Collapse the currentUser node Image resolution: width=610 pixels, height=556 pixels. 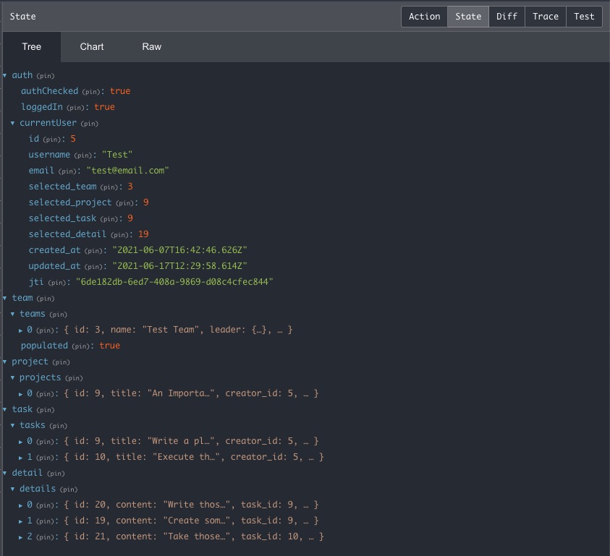[x=12, y=123]
